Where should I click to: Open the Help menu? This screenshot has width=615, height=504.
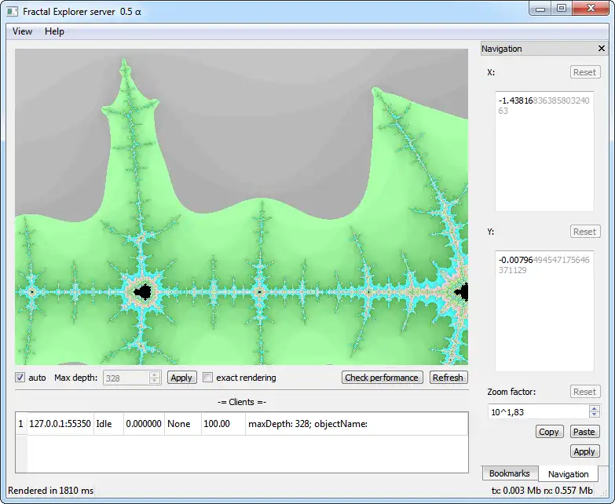coord(54,31)
